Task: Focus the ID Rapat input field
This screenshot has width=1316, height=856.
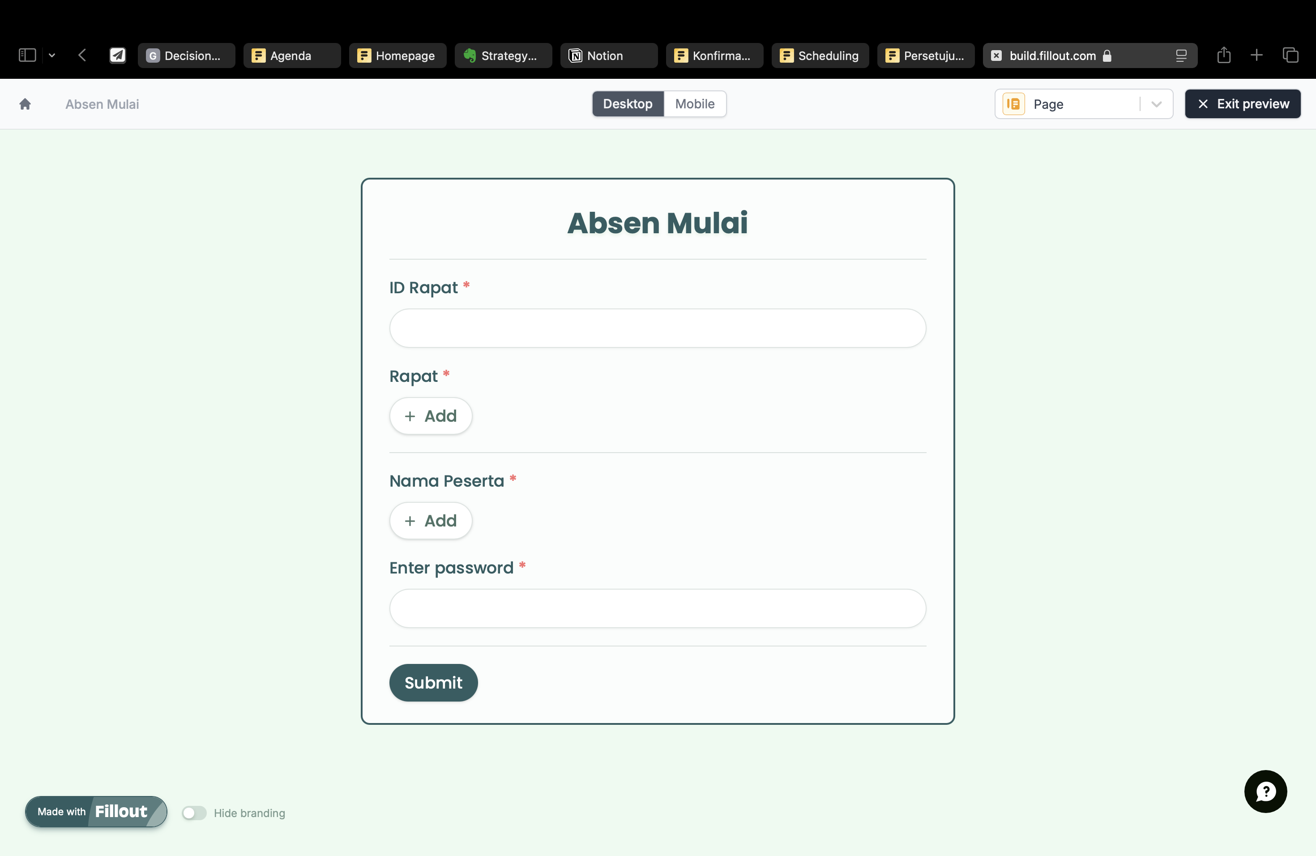Action: [x=658, y=328]
